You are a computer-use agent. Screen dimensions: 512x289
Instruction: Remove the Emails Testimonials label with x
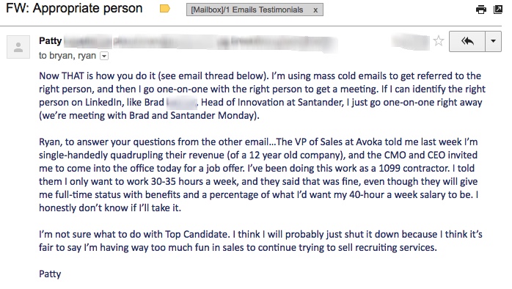[x=315, y=10]
